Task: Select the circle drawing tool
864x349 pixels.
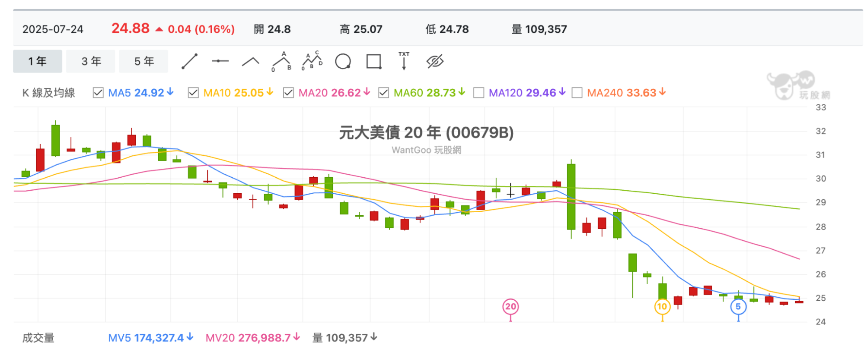Action: click(343, 61)
